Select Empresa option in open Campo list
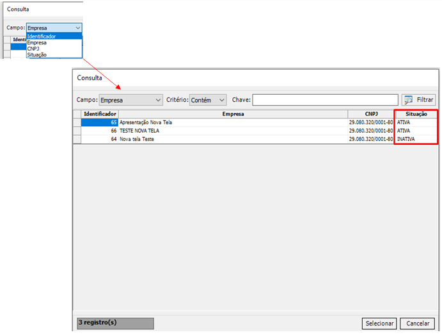This screenshot has height=335, width=442. (x=54, y=43)
